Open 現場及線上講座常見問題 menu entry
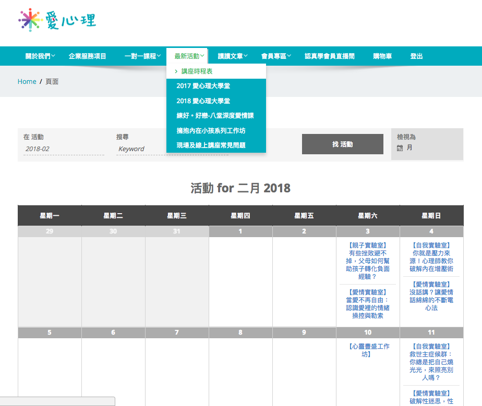 coord(211,145)
